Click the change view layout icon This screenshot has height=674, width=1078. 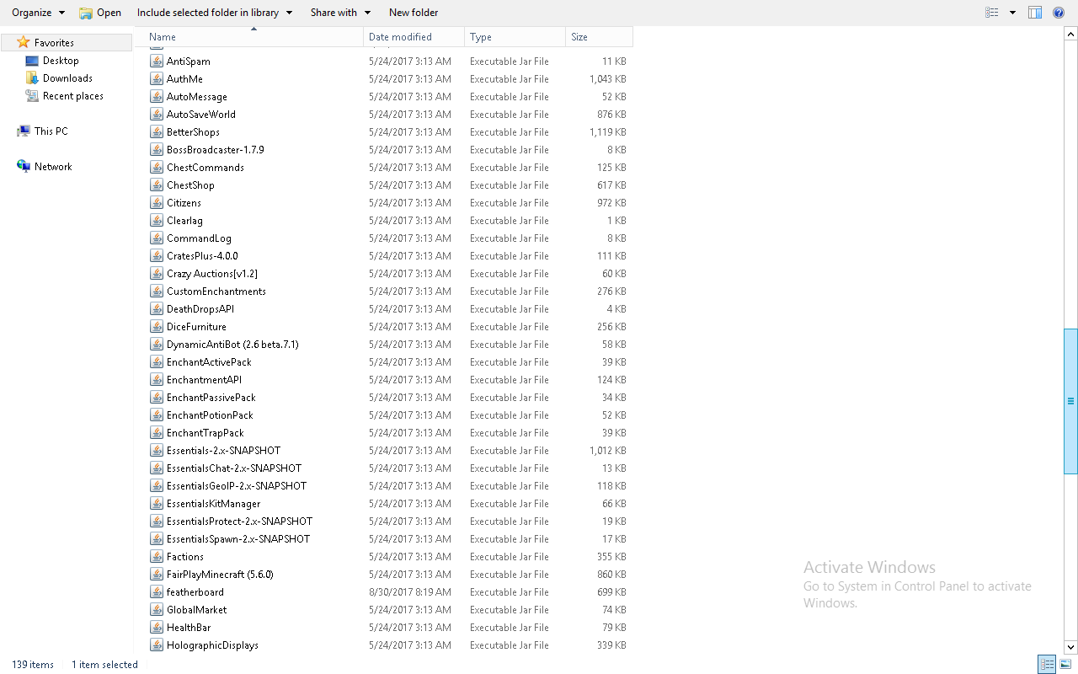click(x=992, y=13)
